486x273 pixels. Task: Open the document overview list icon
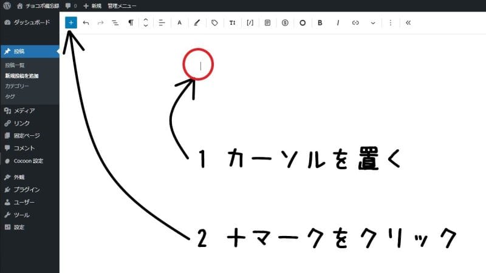coord(115,22)
